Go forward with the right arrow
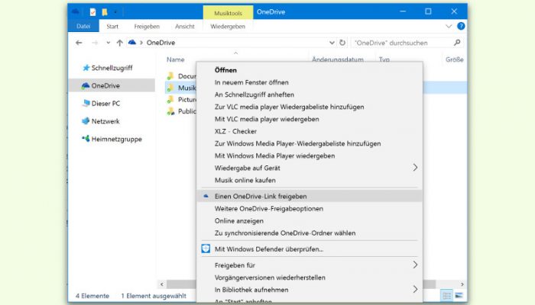Image resolution: width=535 pixels, height=305 pixels. coord(95,43)
